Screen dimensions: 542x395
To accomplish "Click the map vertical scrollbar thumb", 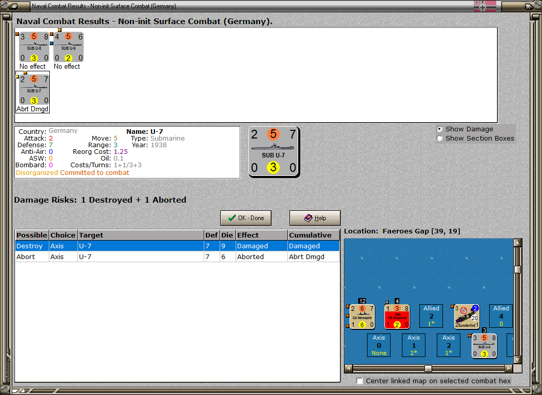I will pos(517,269).
